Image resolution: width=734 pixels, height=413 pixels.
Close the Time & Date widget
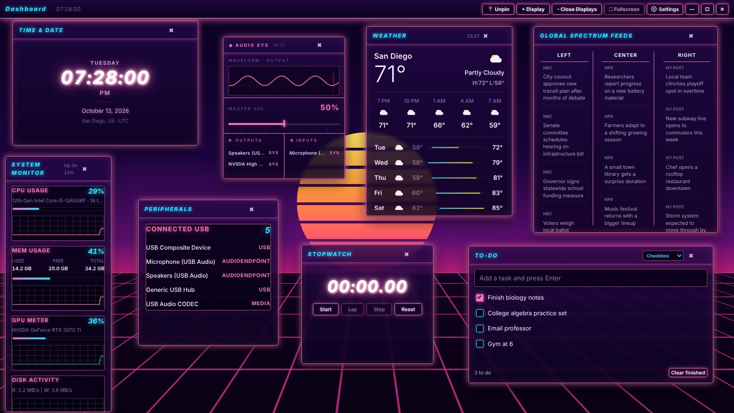[171, 30]
